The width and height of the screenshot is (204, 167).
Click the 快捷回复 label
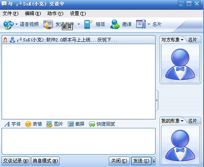click(x=106, y=124)
